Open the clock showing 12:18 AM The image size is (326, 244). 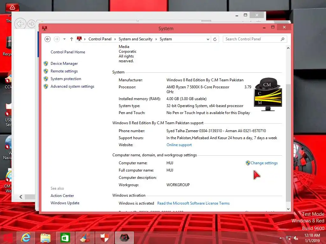[x=312, y=238]
